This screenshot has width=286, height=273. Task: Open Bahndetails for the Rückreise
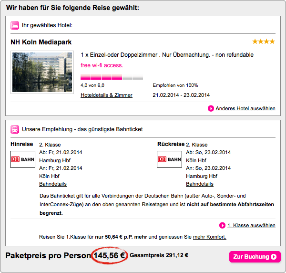(x=199, y=184)
